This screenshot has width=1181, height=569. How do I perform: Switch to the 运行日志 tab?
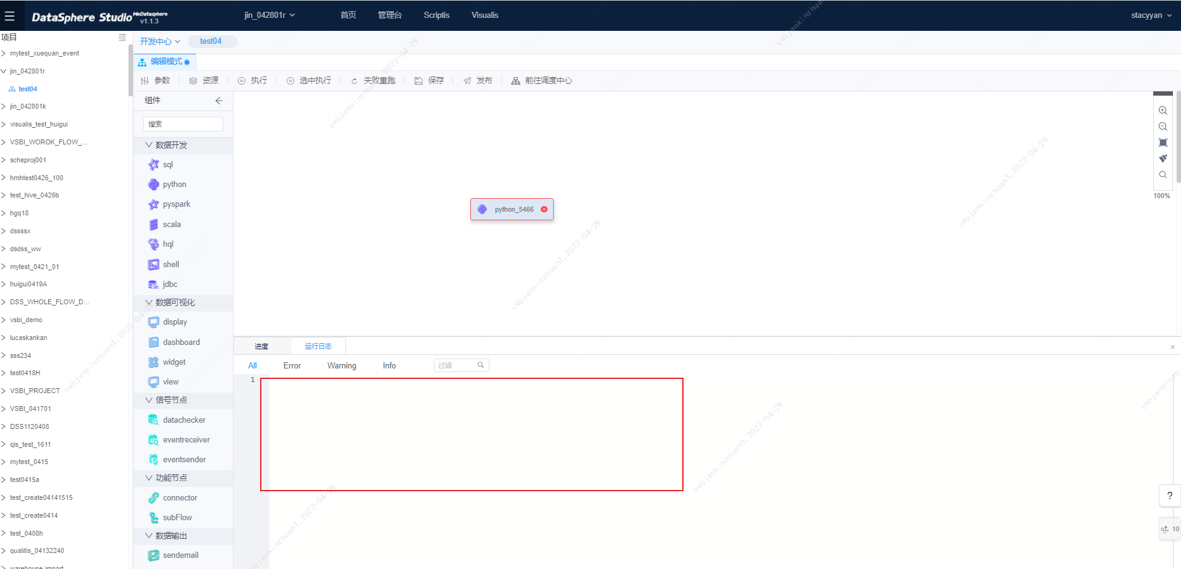click(x=318, y=346)
